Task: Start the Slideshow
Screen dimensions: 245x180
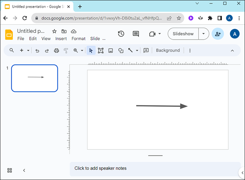Action: click(183, 34)
